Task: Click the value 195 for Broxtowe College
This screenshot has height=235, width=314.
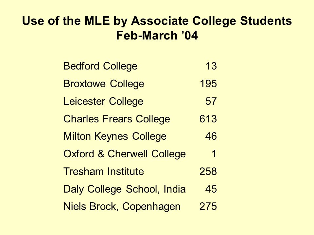Action: point(208,84)
